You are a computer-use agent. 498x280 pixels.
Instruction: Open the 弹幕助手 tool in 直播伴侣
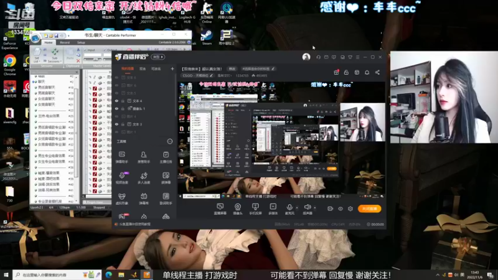[121, 157]
